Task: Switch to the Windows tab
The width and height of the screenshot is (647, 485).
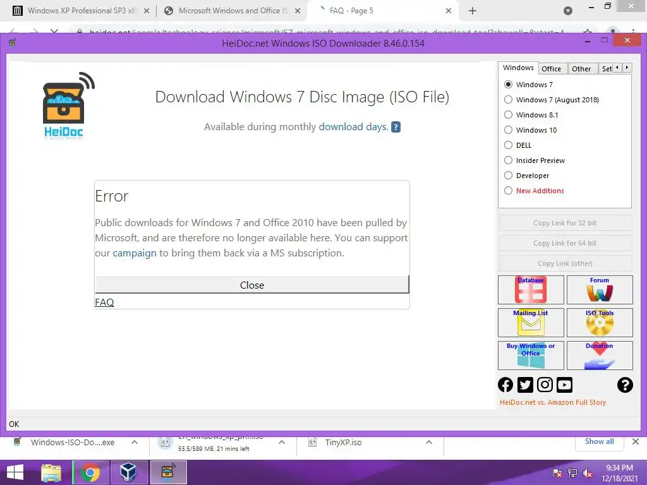Action: coord(518,68)
